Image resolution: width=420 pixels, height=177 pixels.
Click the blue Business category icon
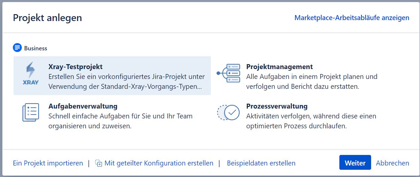click(17, 48)
